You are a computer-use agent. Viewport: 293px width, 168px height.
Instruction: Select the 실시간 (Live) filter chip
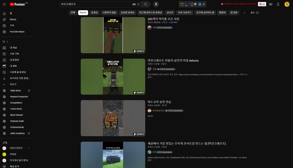170,12
